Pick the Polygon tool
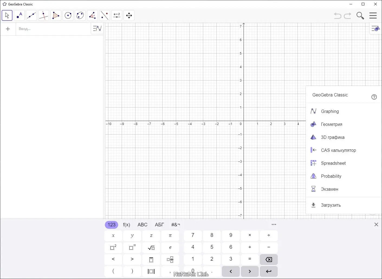 (56, 15)
